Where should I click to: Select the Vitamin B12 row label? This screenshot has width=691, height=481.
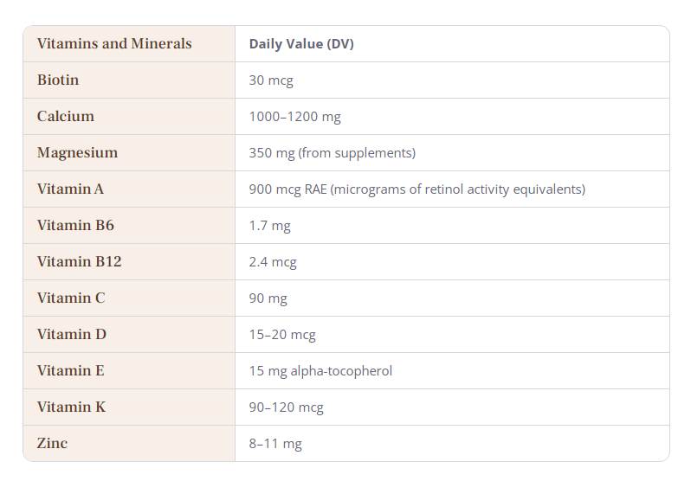point(79,261)
